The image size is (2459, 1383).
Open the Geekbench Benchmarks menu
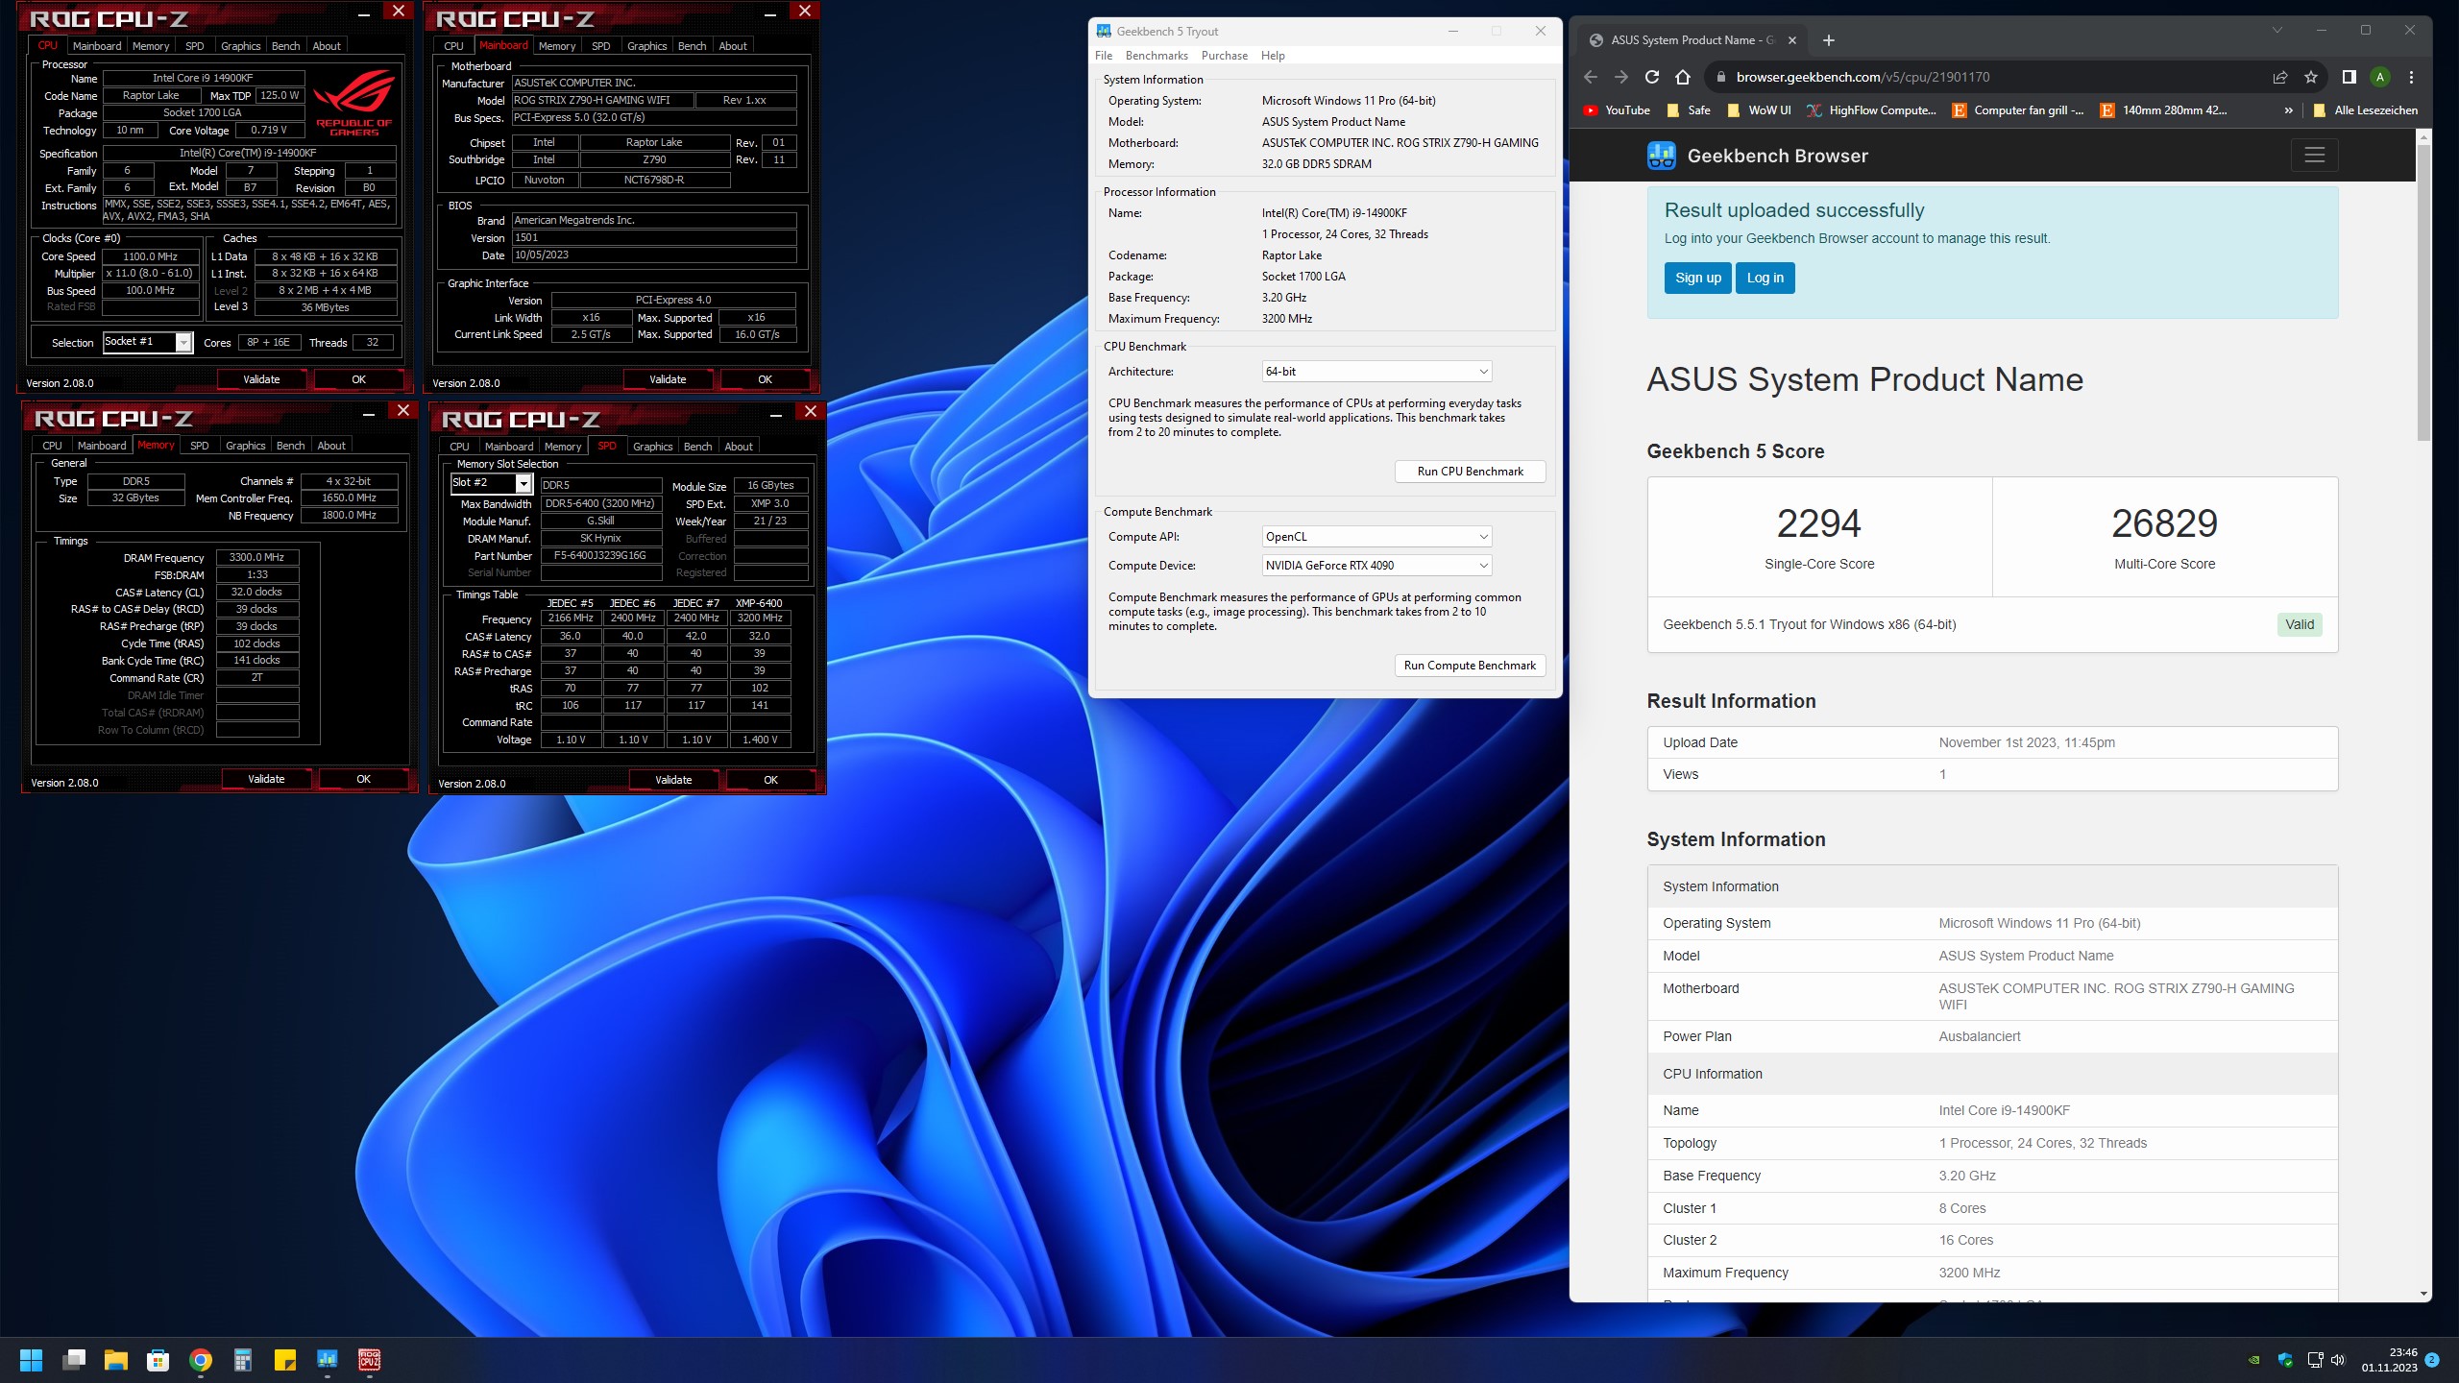pos(1156,56)
